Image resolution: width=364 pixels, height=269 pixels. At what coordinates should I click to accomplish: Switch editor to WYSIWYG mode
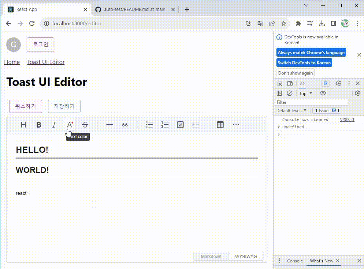tap(246, 257)
